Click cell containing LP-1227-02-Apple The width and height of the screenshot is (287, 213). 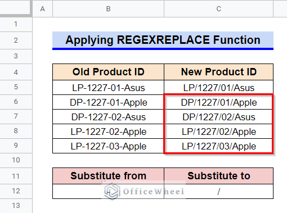pyautogui.click(x=108, y=132)
